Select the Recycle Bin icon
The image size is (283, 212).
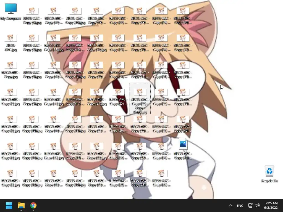(269, 174)
